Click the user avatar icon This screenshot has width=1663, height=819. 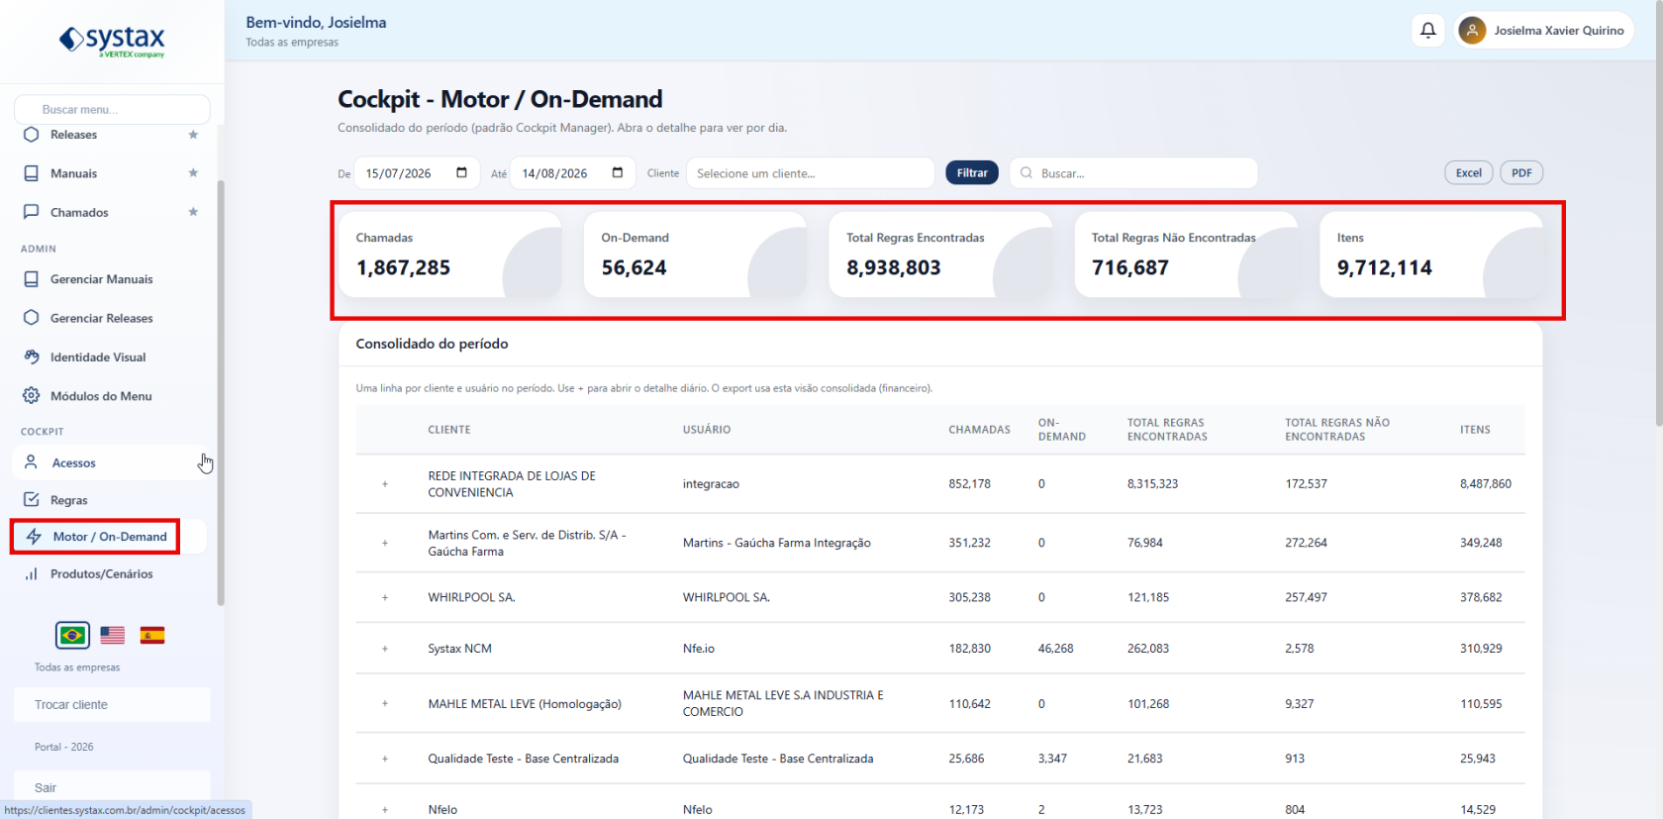click(x=1472, y=31)
